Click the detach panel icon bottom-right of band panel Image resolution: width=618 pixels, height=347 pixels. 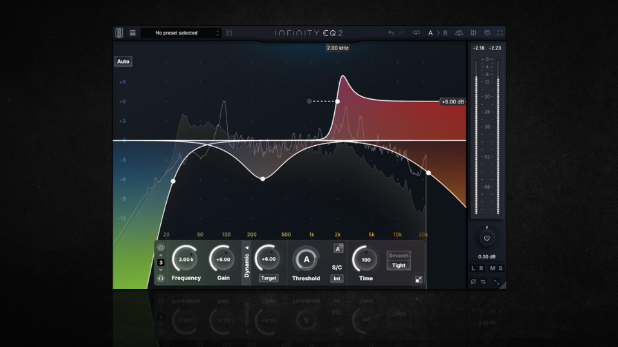pyautogui.click(x=418, y=280)
